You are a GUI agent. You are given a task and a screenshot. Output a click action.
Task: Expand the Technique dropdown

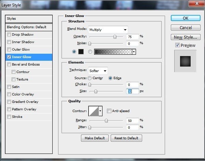tap(98, 71)
